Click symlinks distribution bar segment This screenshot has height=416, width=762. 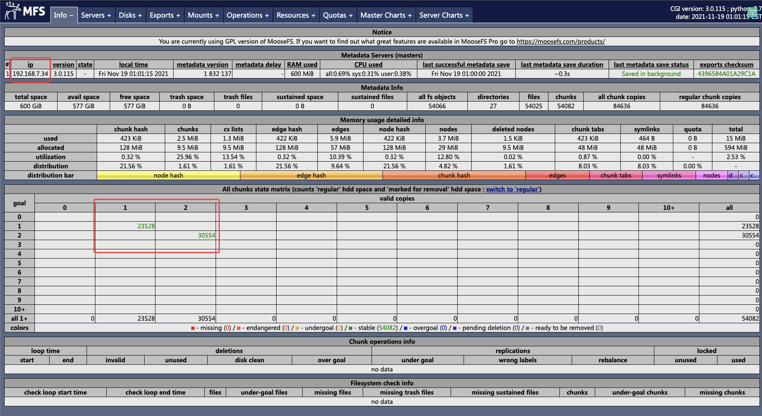pyautogui.click(x=669, y=175)
